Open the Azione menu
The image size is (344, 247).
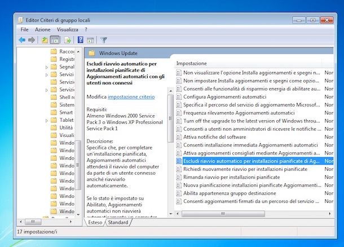point(42,29)
